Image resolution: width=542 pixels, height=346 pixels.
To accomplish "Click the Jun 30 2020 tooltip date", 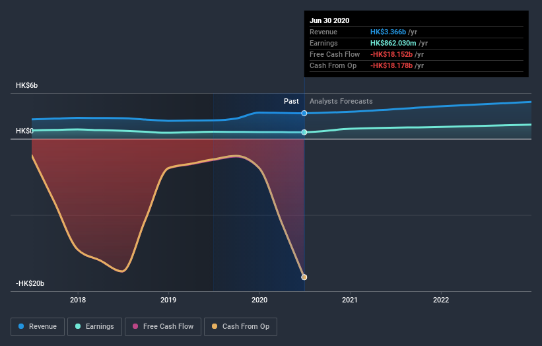I will pyautogui.click(x=329, y=20).
